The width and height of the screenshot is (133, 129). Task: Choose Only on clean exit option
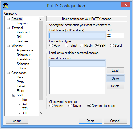(89, 106)
